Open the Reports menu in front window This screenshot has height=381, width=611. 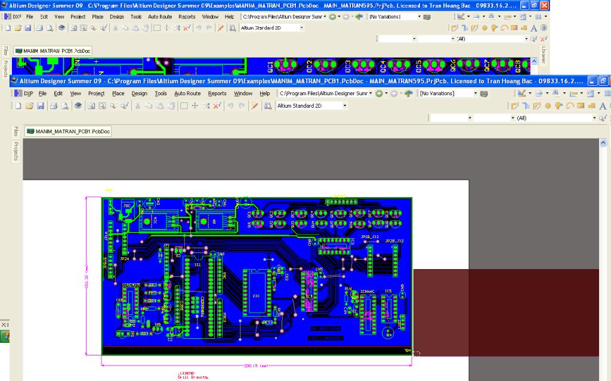217,93
